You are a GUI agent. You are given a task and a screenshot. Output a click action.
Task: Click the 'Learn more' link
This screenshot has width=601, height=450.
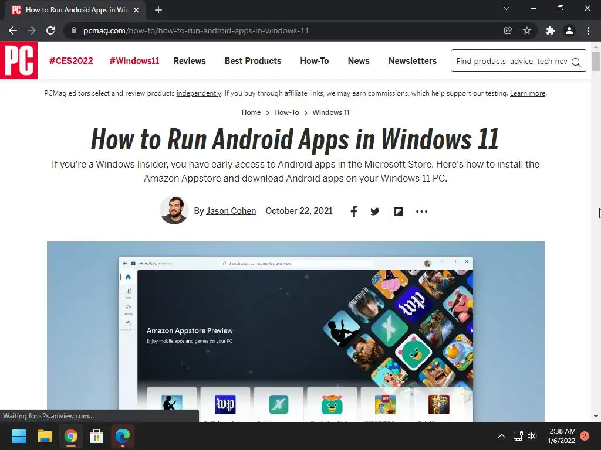click(x=528, y=93)
